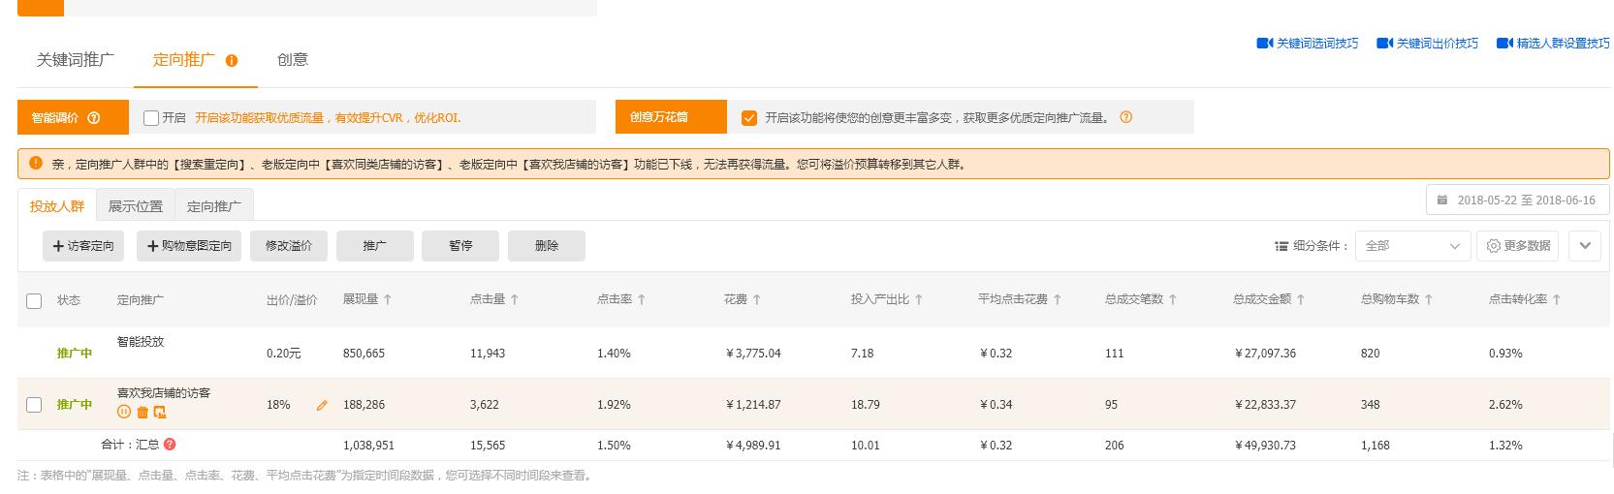This screenshot has width=1614, height=494.
Task: Sort by 总成交金额 arrow
Action: (x=1301, y=299)
